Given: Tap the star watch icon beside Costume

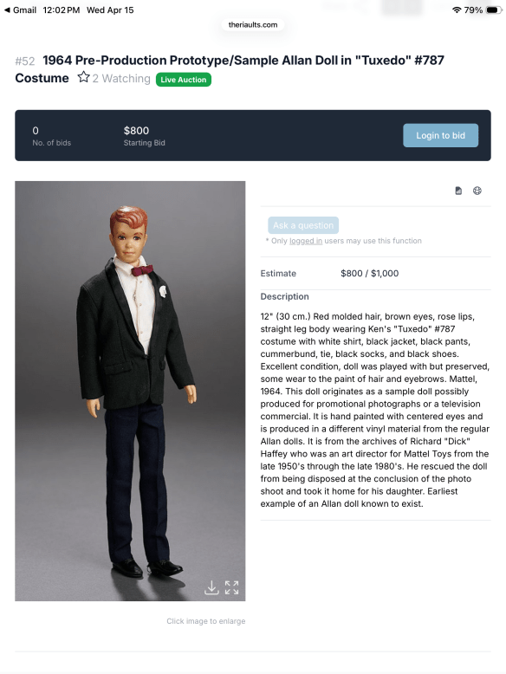Looking at the screenshot, I should [x=83, y=77].
